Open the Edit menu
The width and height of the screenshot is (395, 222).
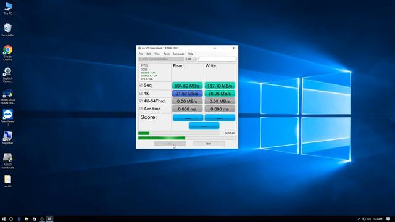[x=149, y=54]
